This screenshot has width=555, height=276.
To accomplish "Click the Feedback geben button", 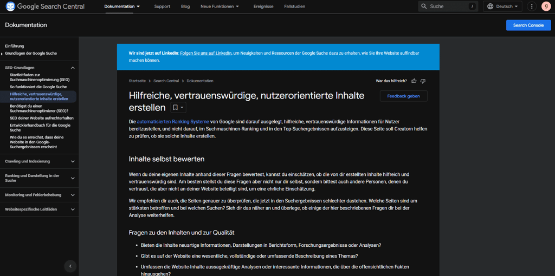I will (403, 96).
